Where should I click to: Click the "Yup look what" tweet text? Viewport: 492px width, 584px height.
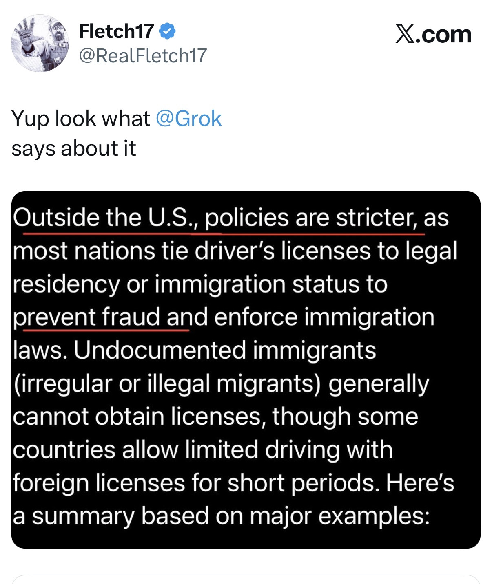point(81,119)
